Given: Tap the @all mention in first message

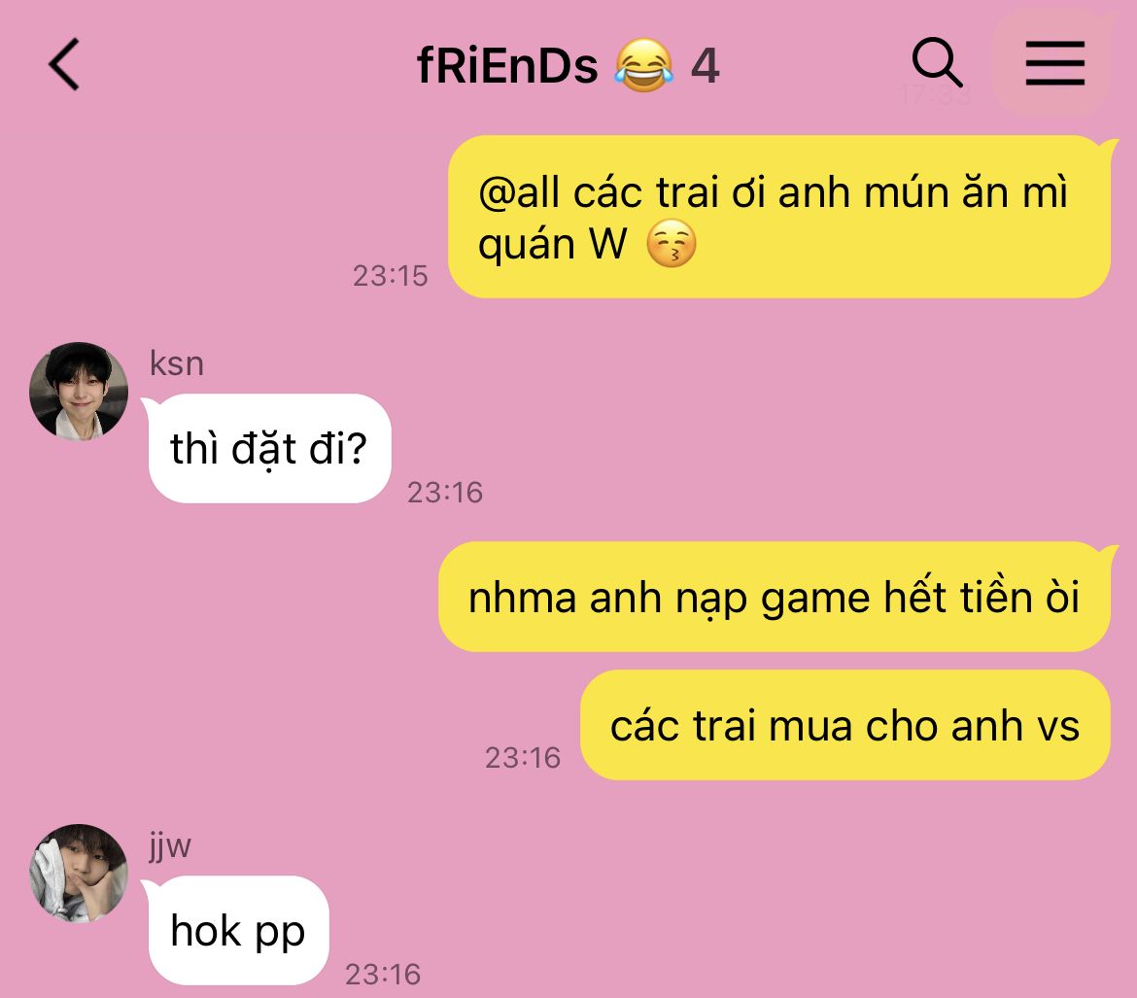Looking at the screenshot, I should [519, 193].
